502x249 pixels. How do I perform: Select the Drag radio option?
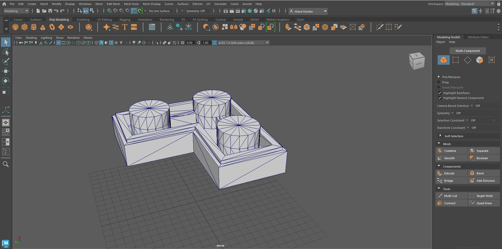pyautogui.click(x=439, y=82)
